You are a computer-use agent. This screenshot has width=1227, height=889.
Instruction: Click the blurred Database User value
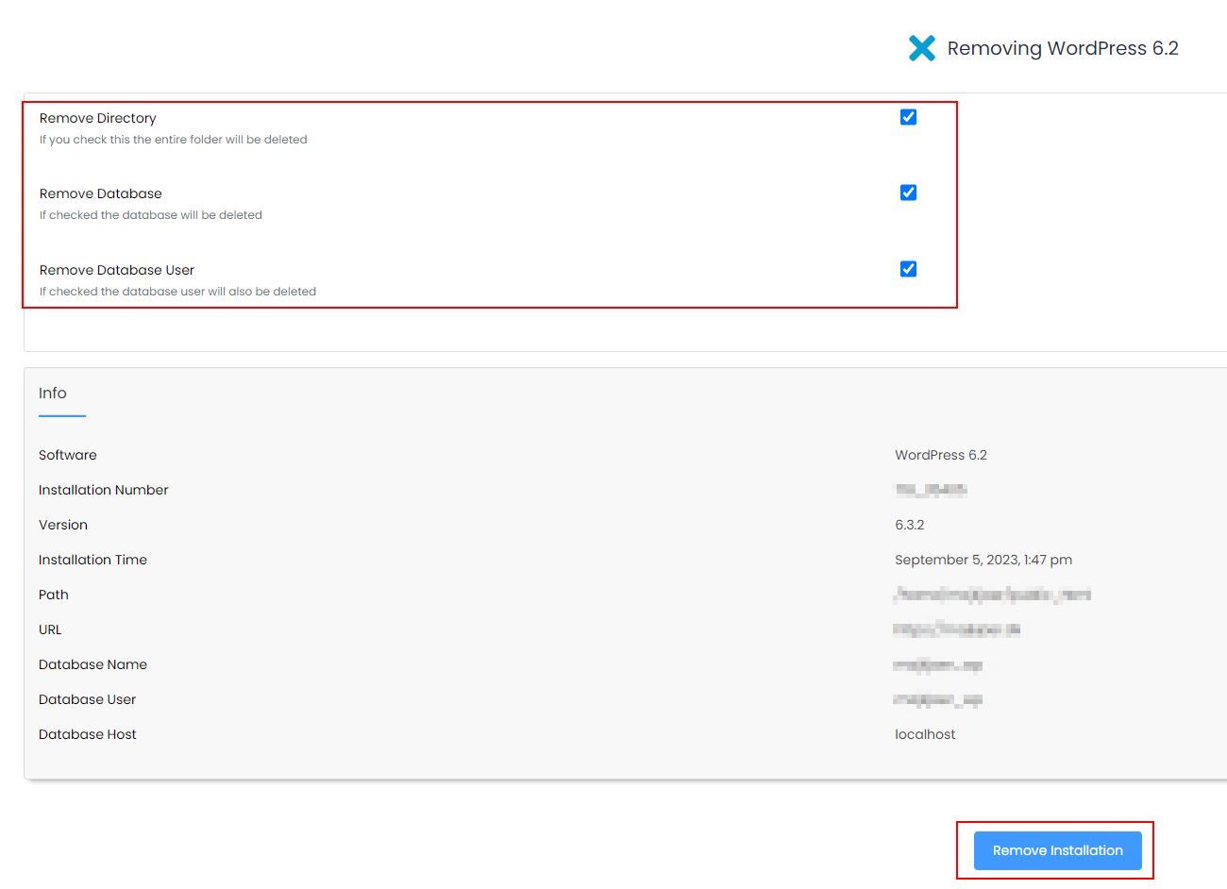point(937,700)
